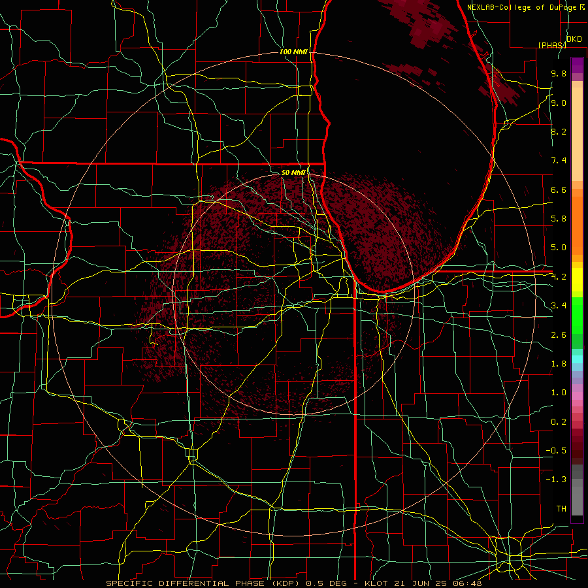
Task: Click the 8.2 legend value
Action: pyautogui.click(x=559, y=131)
